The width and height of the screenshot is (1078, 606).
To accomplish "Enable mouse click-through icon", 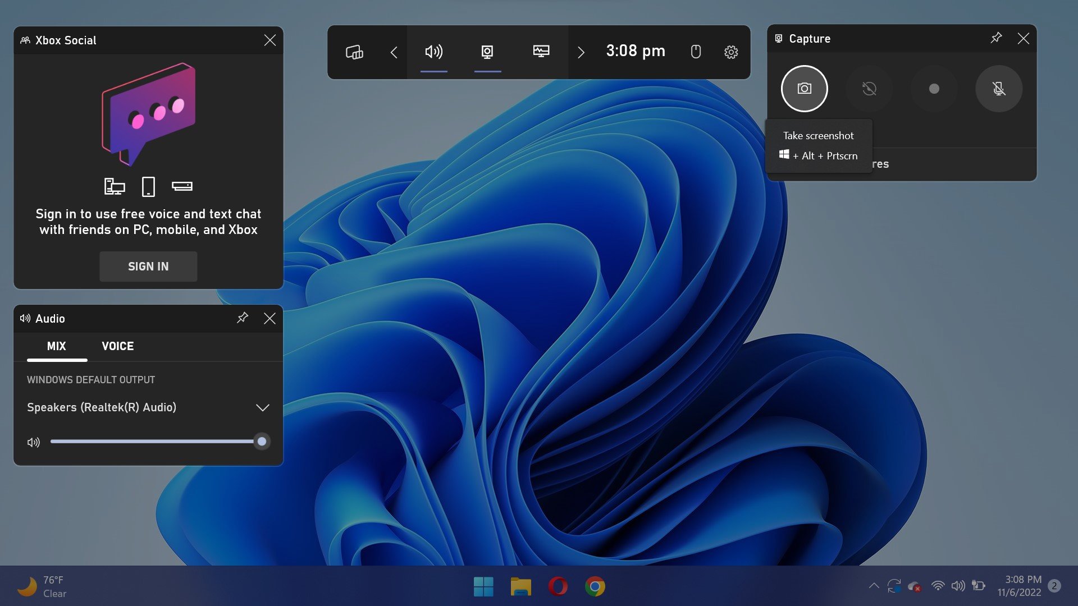I will (696, 52).
